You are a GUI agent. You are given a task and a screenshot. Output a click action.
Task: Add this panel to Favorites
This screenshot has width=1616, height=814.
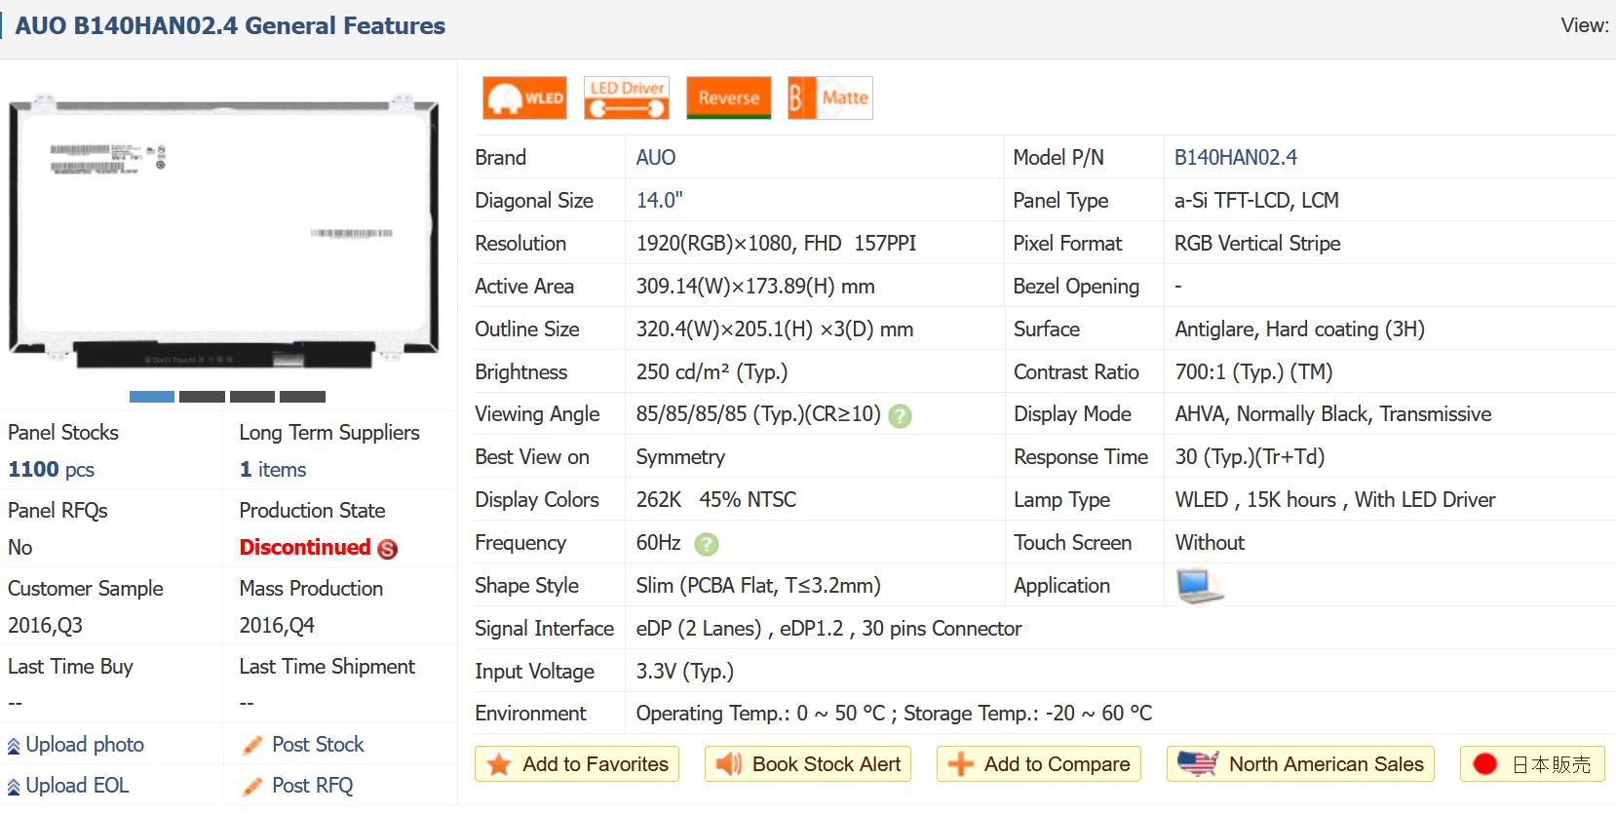[x=577, y=764]
